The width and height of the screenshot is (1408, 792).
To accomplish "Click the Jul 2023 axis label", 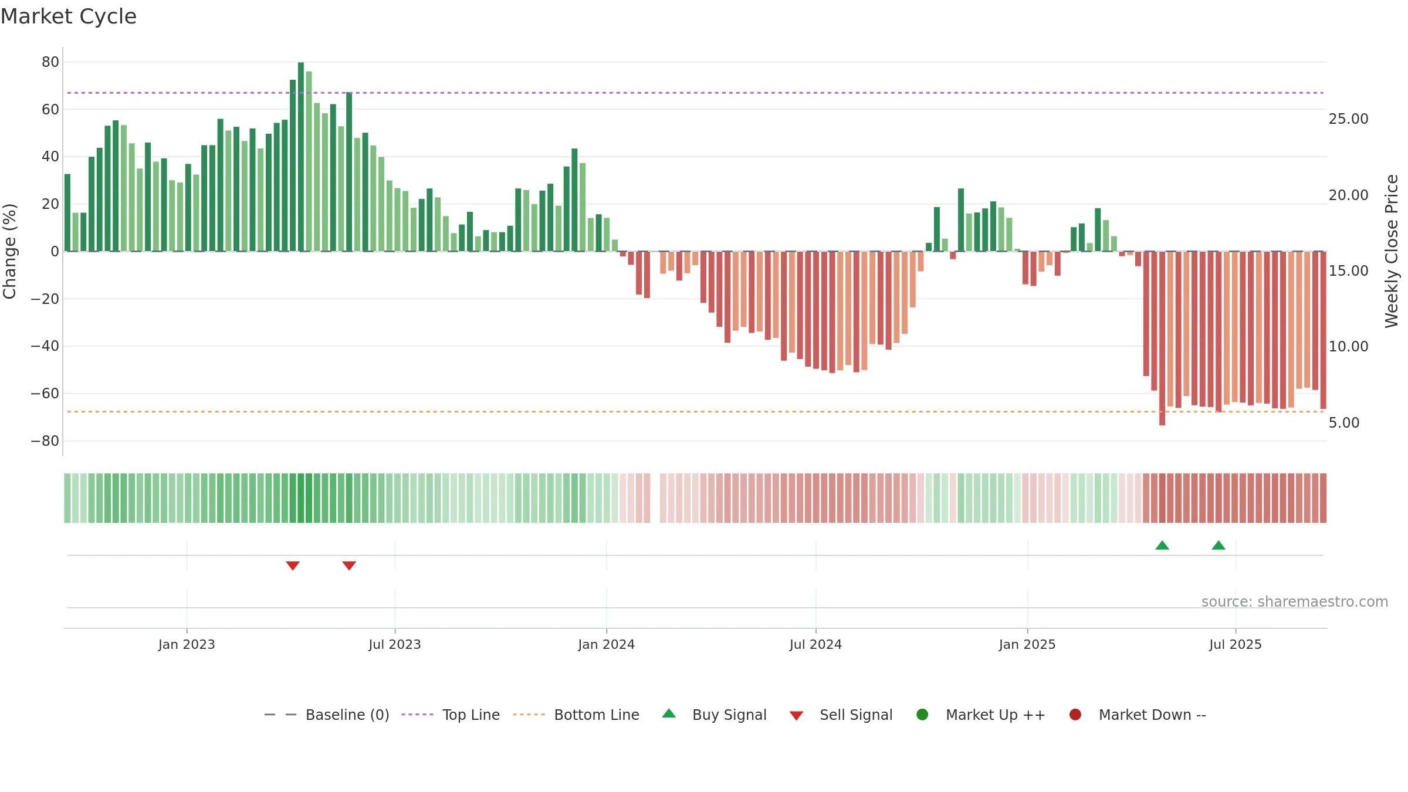I will point(395,645).
